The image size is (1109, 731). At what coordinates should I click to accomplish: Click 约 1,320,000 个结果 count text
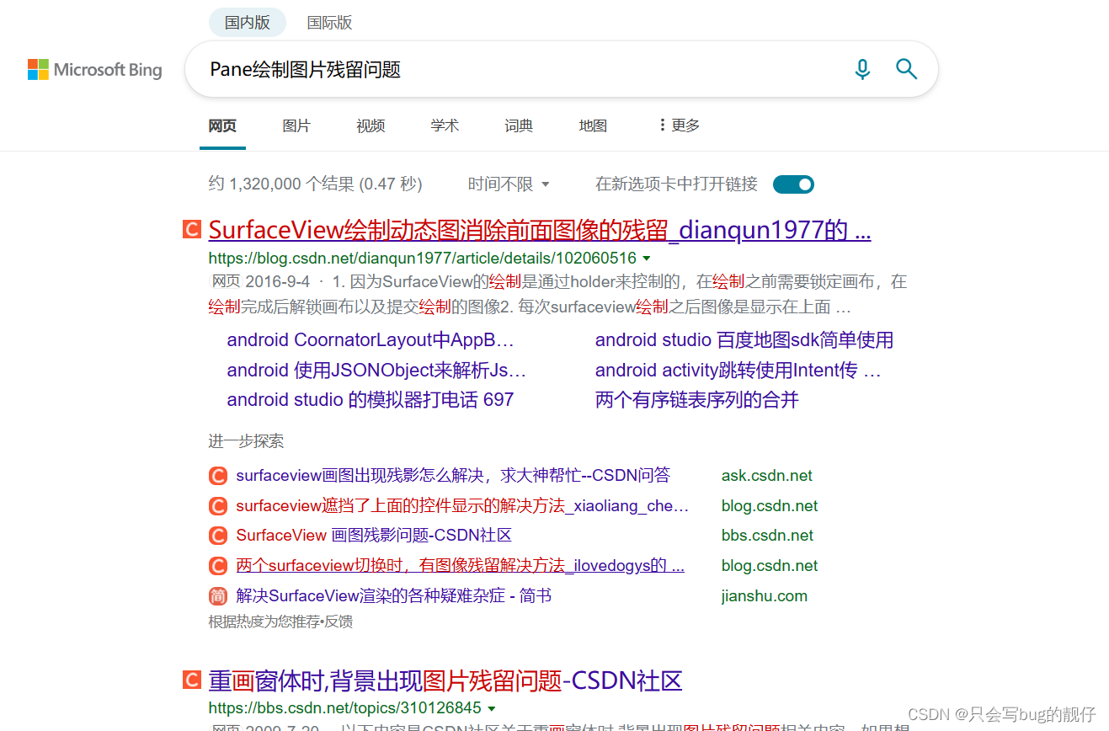315,184
